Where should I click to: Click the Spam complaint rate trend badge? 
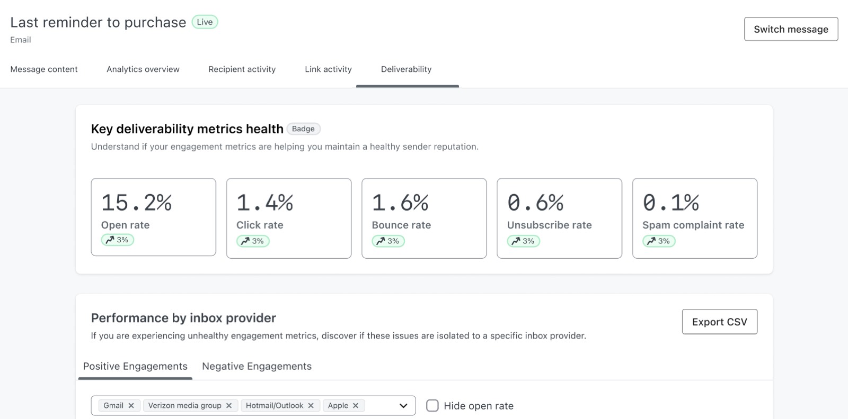659,241
